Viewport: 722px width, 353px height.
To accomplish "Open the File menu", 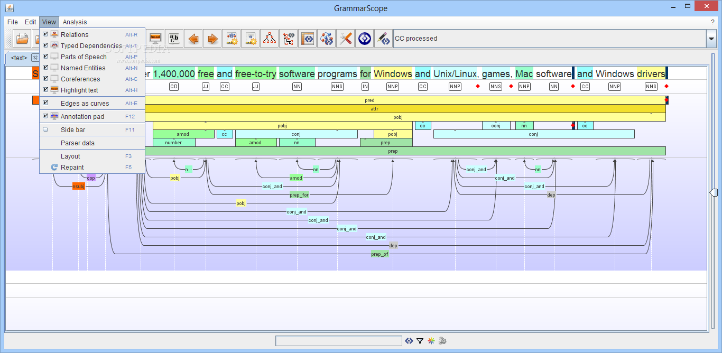I will (13, 22).
